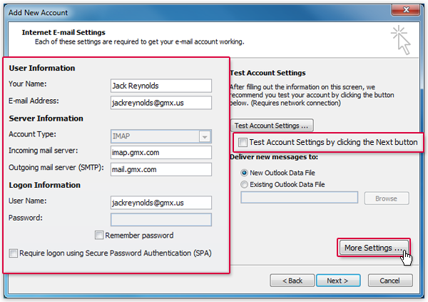Enable the Remember password checkbox
The image size is (428, 302).
coord(99,236)
